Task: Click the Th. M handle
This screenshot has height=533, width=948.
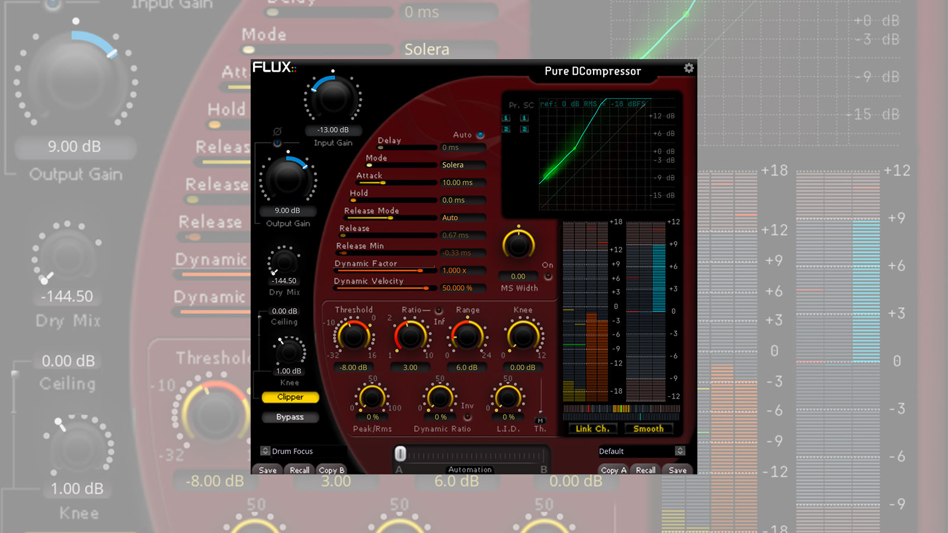Action: point(540,420)
